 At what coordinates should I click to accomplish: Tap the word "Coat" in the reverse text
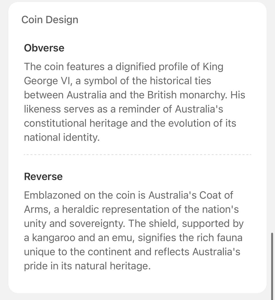pos(210,195)
